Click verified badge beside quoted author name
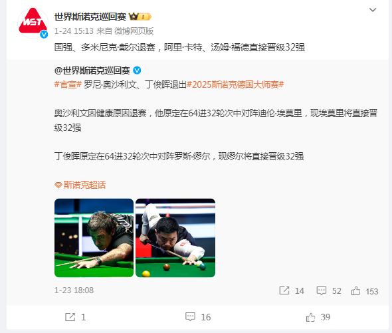 [x=137, y=70]
